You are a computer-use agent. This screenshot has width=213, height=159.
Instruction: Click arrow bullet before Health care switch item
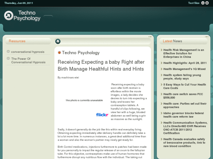click(x=161, y=94)
